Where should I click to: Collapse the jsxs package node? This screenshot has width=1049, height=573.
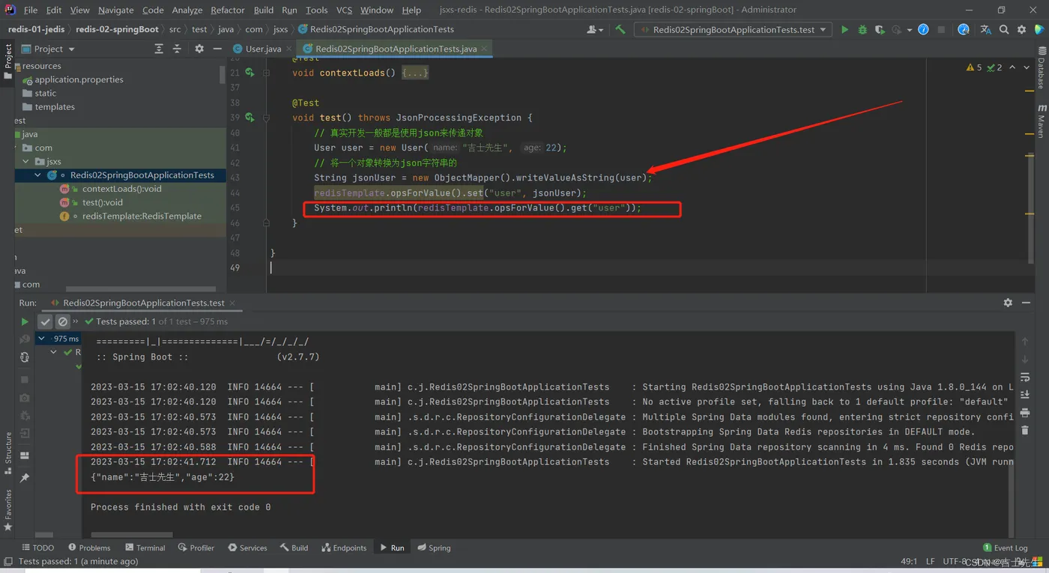27,161
